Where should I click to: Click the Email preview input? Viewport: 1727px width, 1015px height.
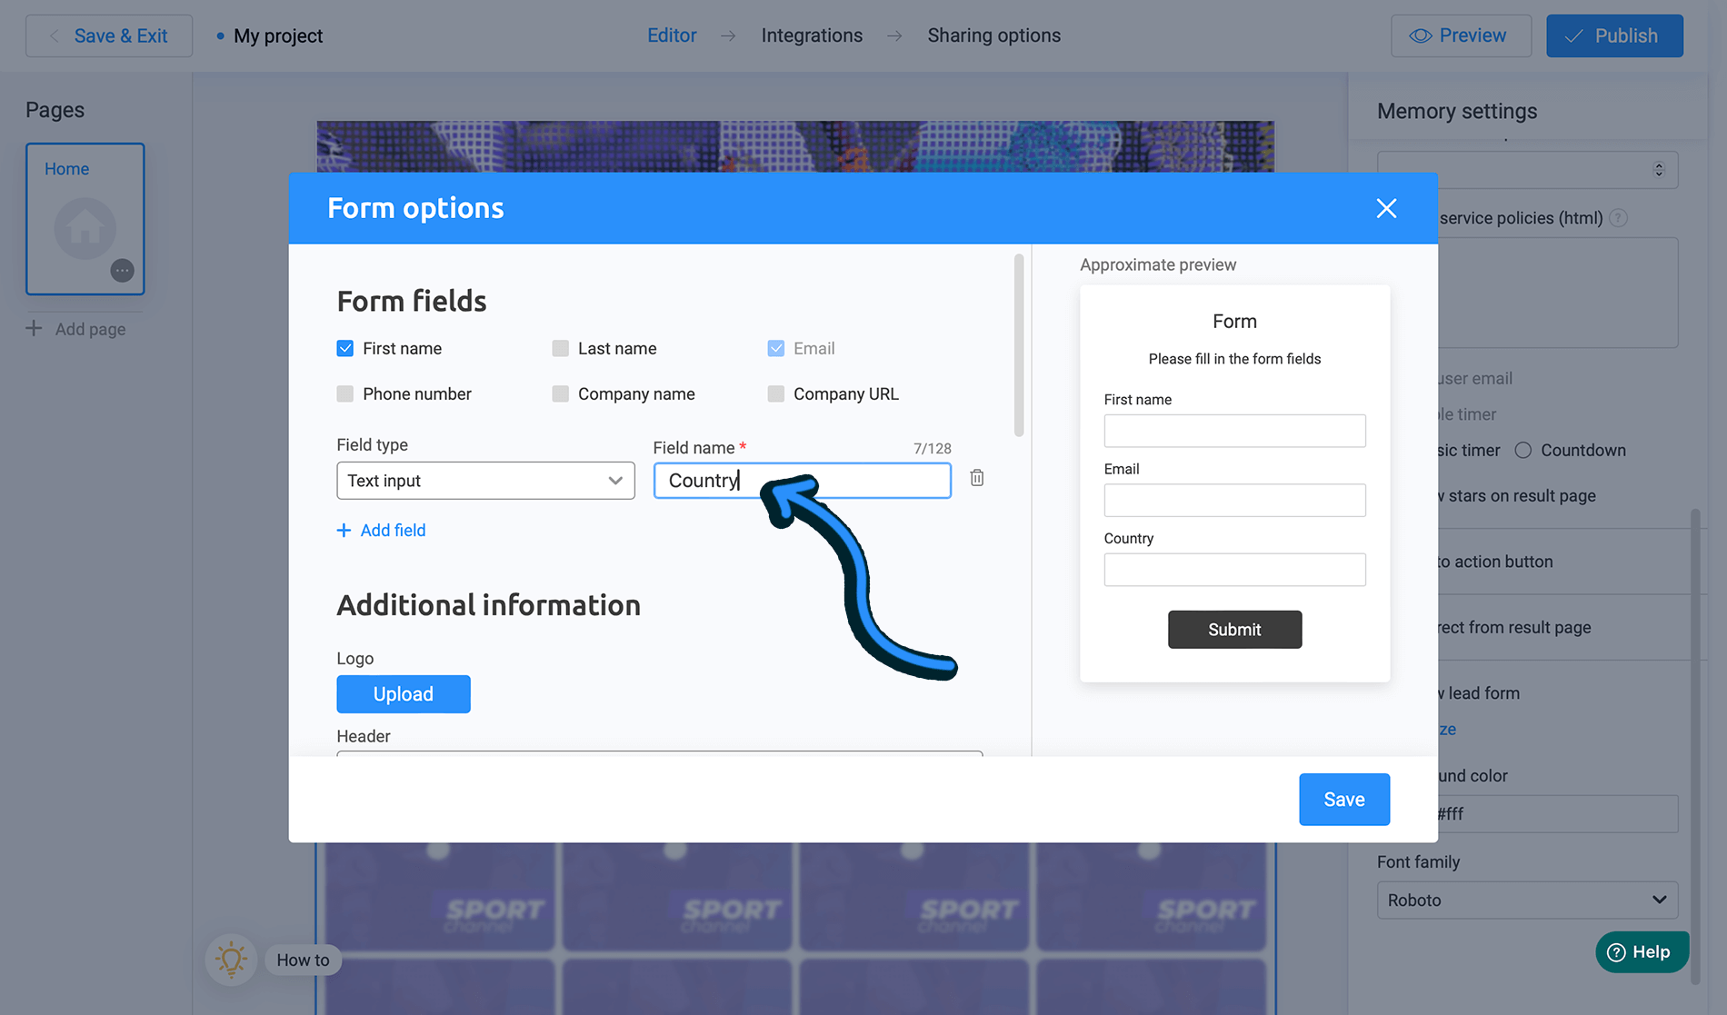(x=1234, y=500)
